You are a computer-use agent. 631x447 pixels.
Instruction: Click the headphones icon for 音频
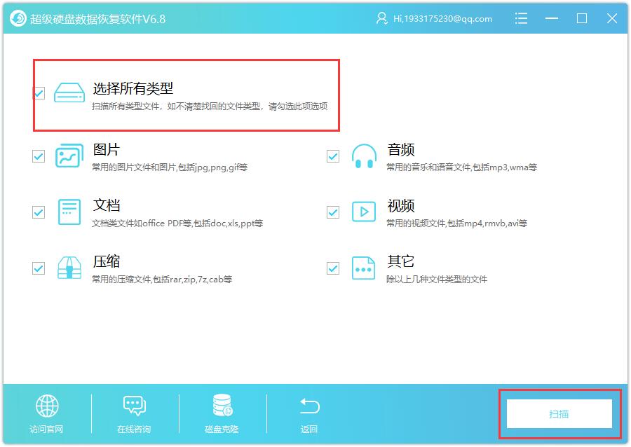click(364, 156)
